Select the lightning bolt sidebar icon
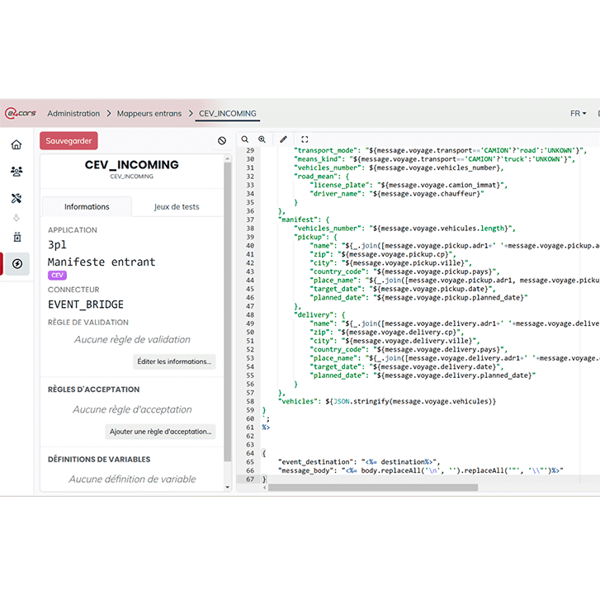The width and height of the screenshot is (600, 595). (x=17, y=263)
